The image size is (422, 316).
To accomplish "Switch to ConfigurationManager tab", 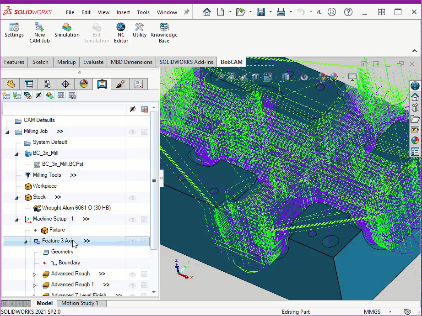I will tap(47, 84).
